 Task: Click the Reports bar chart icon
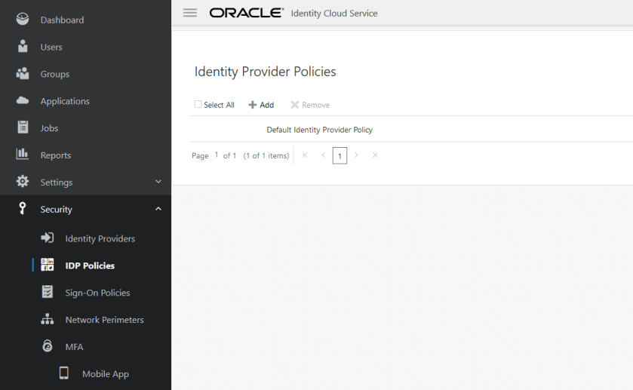tap(23, 155)
